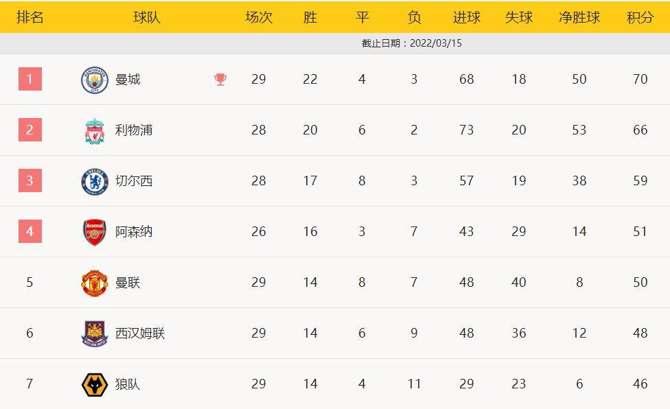Click the 场次 column header

pos(258,18)
